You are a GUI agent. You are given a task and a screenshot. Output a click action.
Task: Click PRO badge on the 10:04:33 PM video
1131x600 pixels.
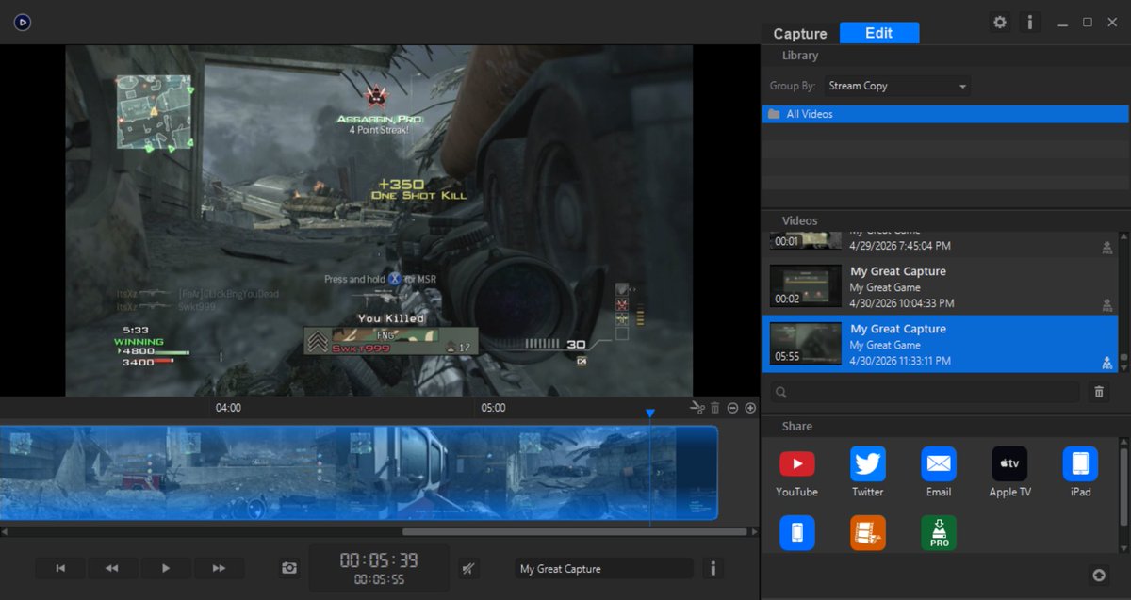(x=1107, y=305)
